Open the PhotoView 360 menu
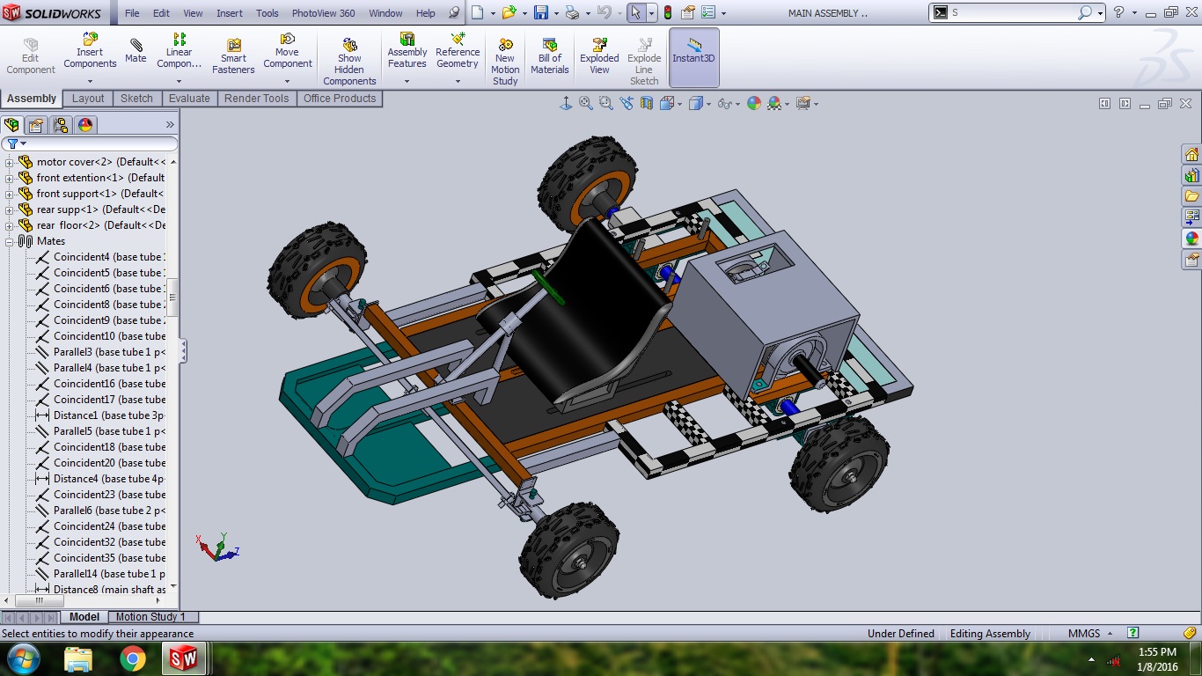Image resolution: width=1202 pixels, height=676 pixels. click(x=324, y=13)
